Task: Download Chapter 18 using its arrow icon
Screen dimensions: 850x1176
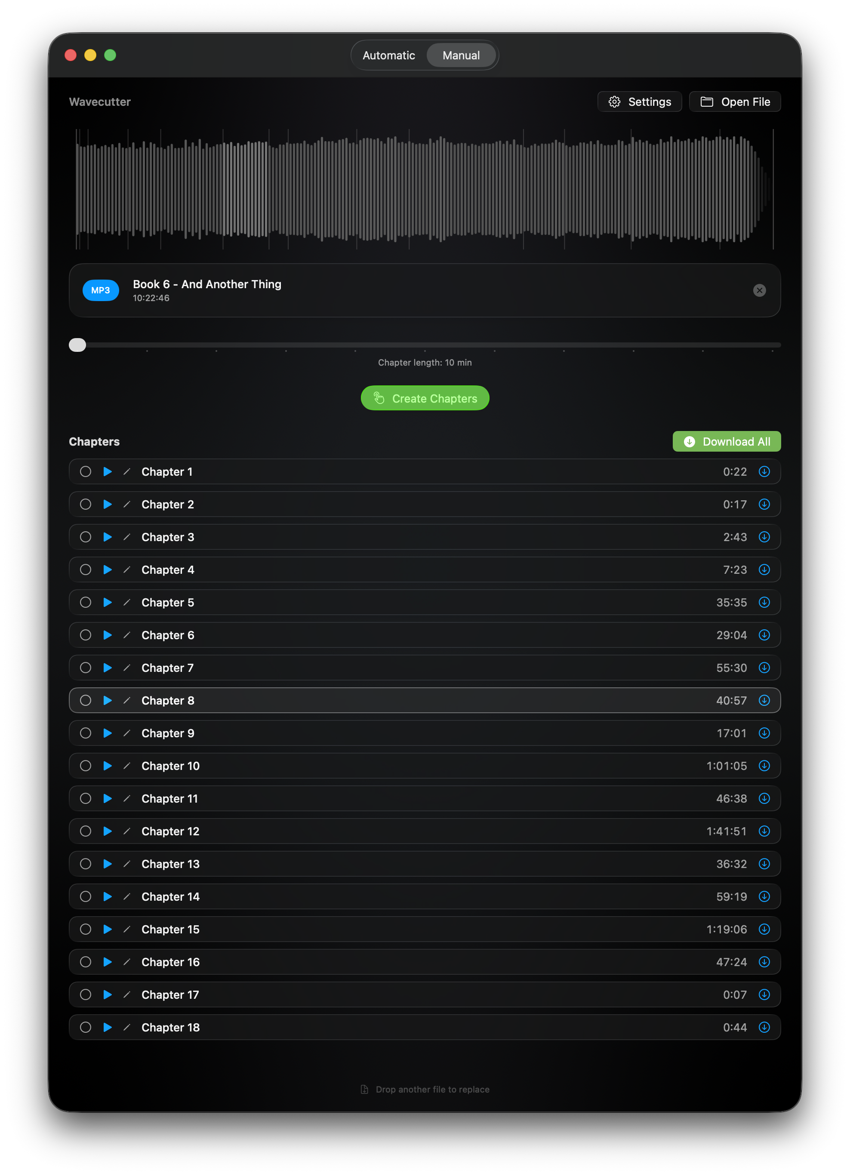Action: [x=764, y=1027]
